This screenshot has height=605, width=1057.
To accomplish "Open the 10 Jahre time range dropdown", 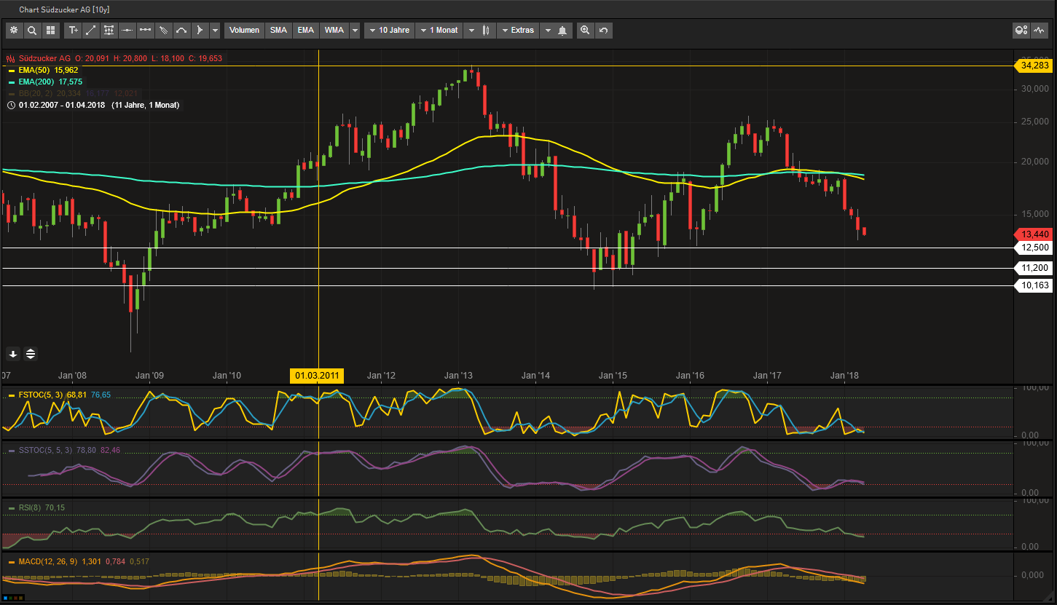I will (390, 31).
